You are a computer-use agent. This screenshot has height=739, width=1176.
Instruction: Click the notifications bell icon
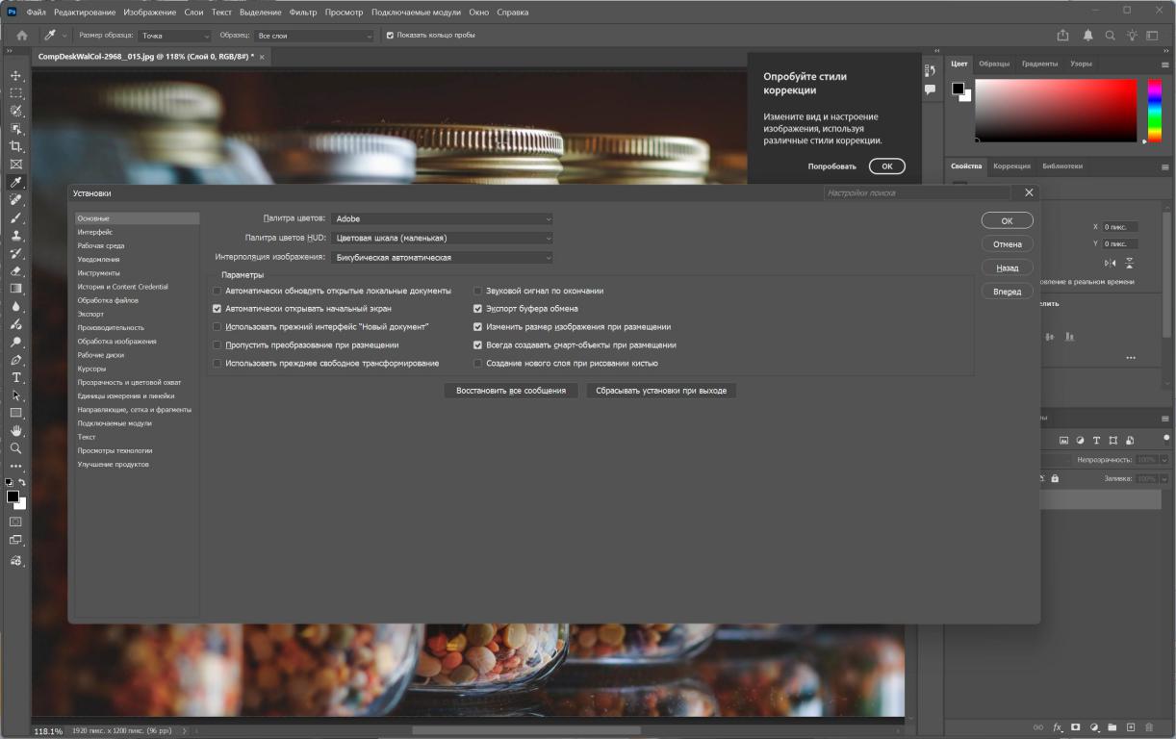[x=1087, y=36]
